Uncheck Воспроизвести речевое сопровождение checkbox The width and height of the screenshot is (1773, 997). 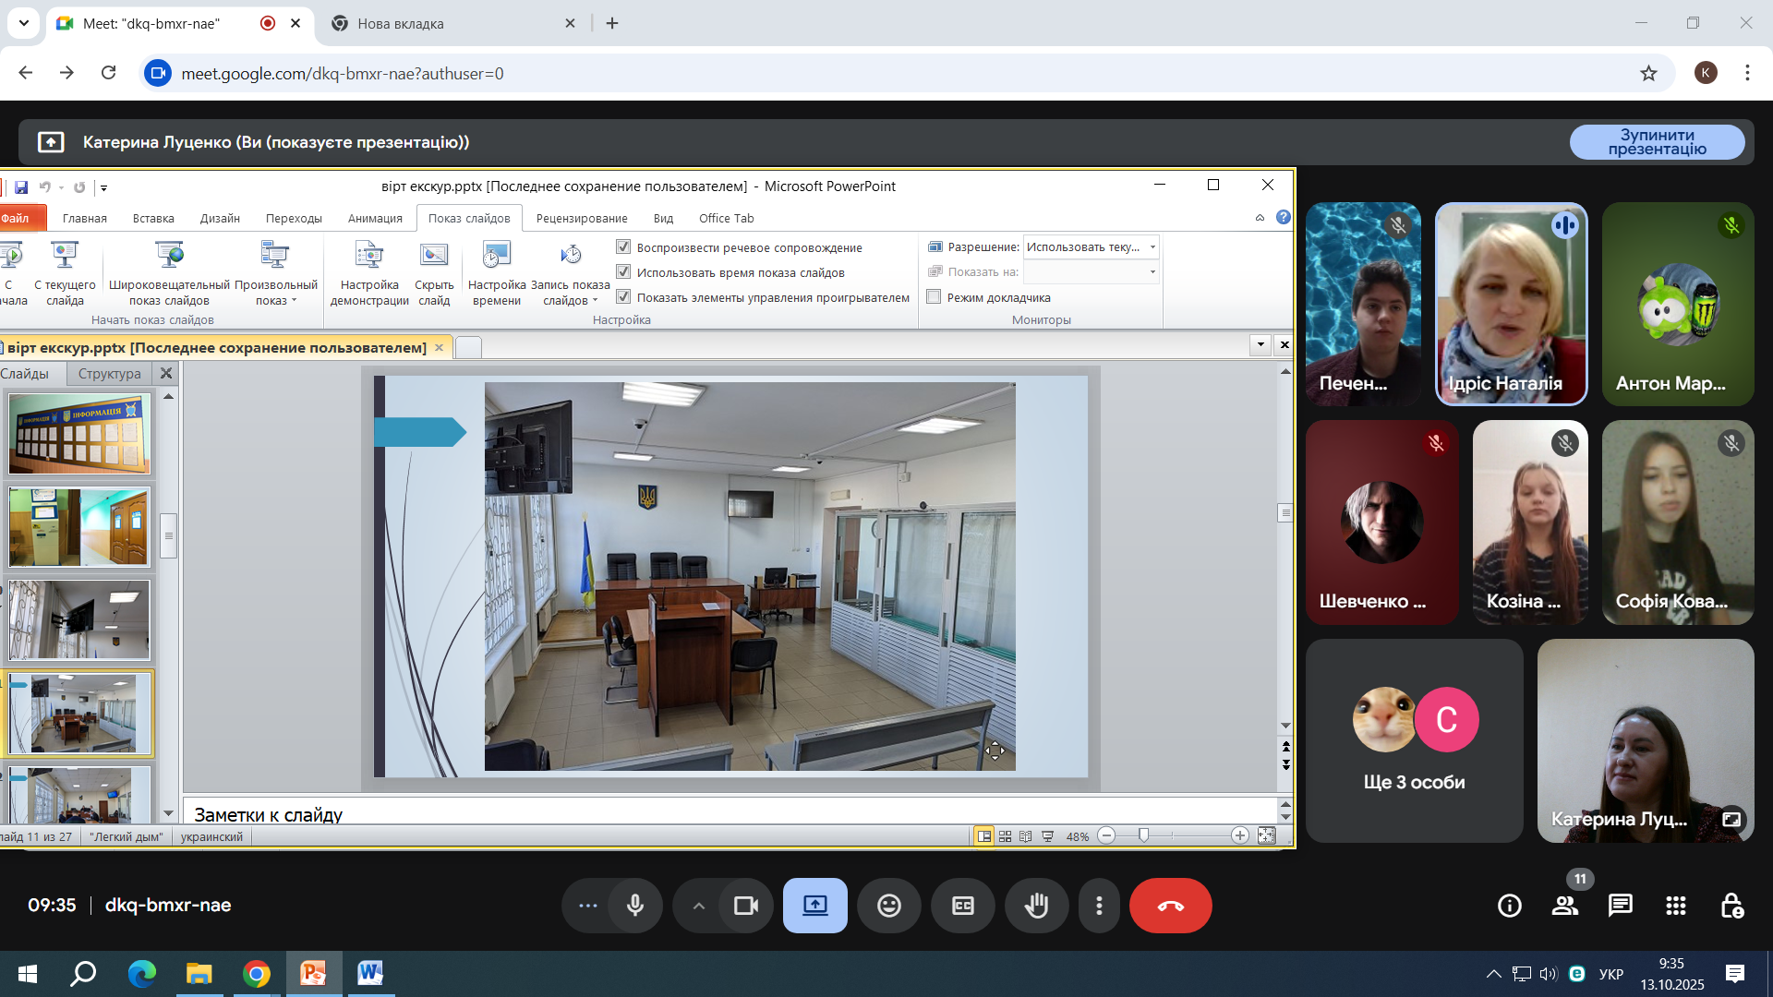(623, 247)
